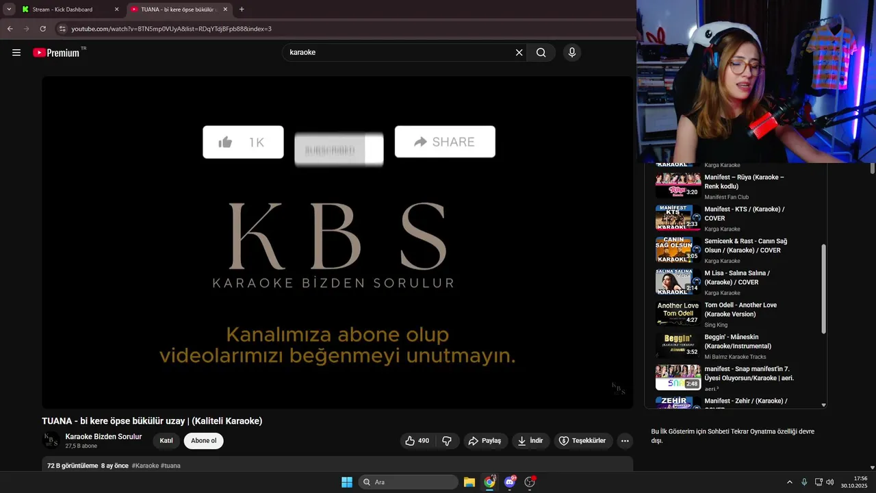Click the #Karaoke hashtag
The width and height of the screenshot is (876, 493).
click(x=145, y=466)
